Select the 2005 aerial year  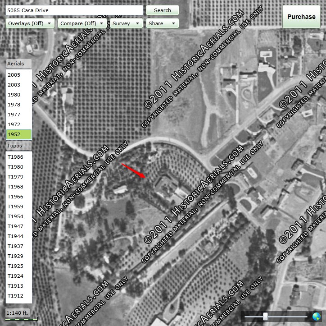tap(19, 75)
